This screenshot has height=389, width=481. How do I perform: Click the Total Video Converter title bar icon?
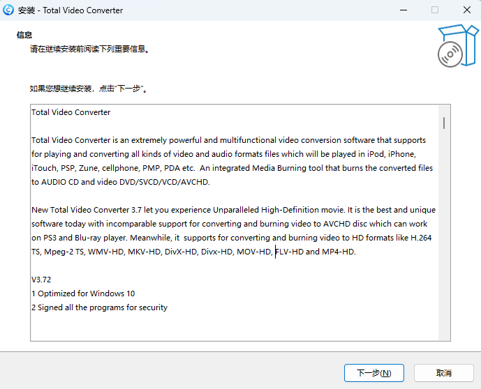9,10
